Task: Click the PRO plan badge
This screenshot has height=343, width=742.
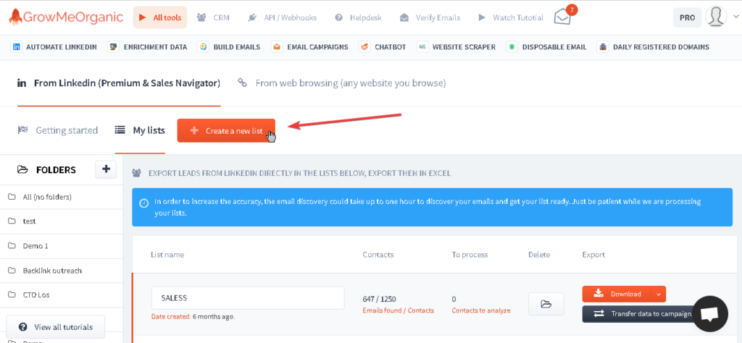Action: click(687, 17)
